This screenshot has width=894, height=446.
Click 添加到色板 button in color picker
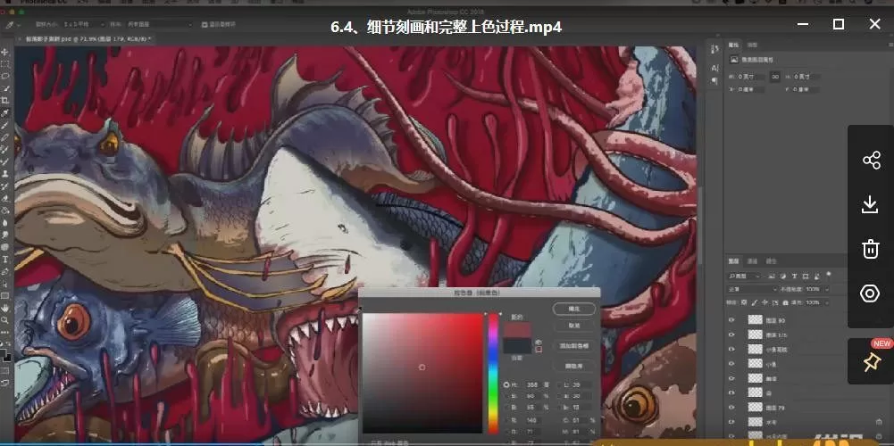coord(575,346)
